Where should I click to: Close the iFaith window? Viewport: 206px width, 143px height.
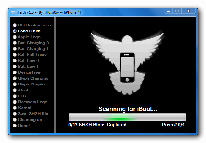pyautogui.click(x=189, y=11)
